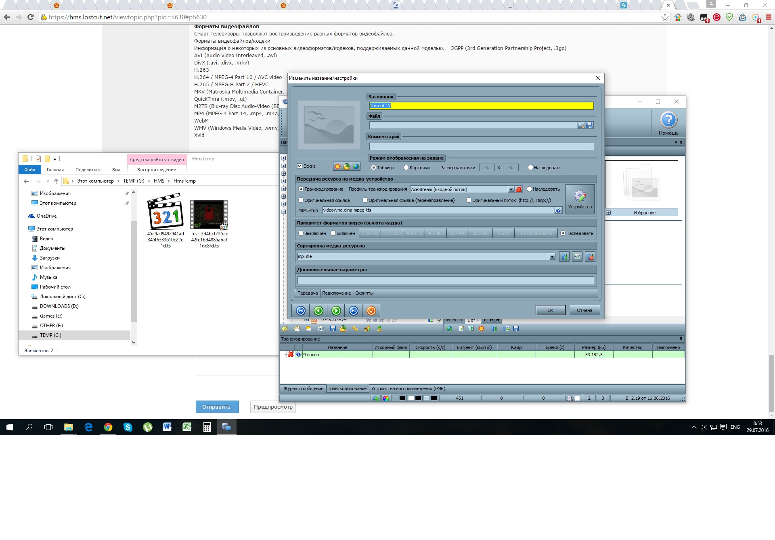The height and width of the screenshot is (540, 775).
Task: Click the Отправить submit button
Action: [217, 407]
